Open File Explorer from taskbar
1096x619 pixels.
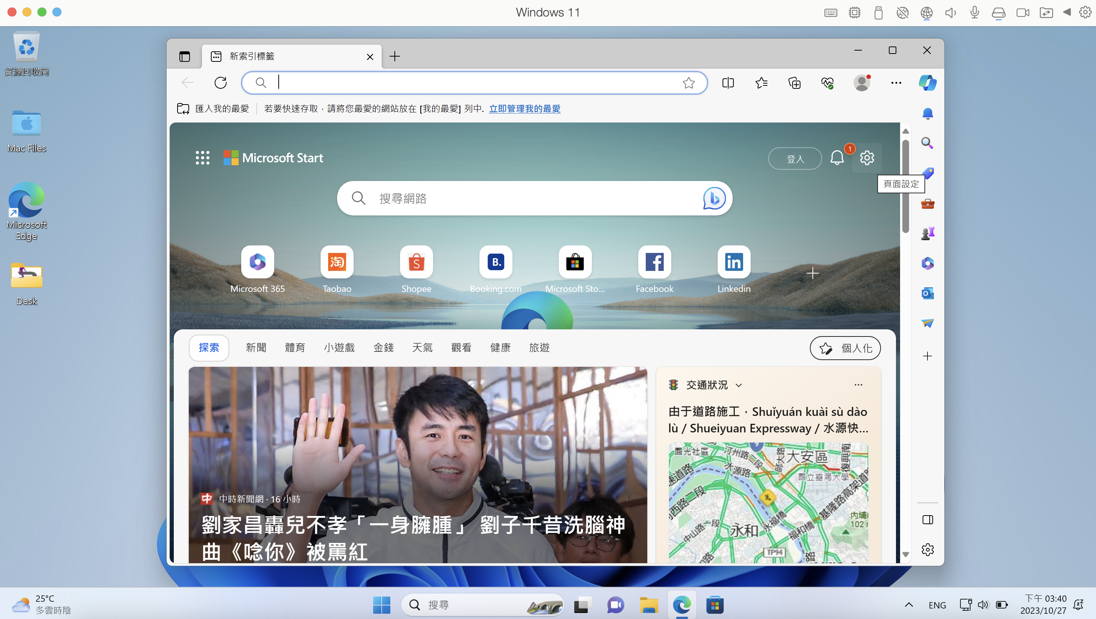[x=649, y=605]
